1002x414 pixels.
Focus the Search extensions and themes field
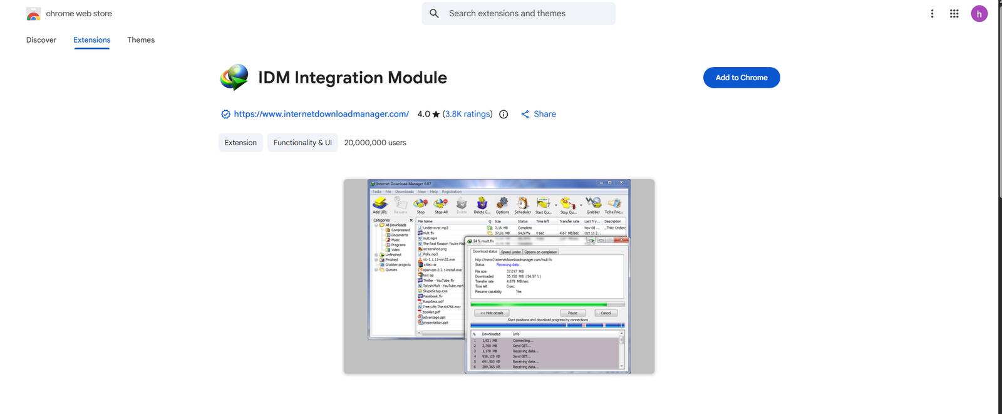[519, 13]
